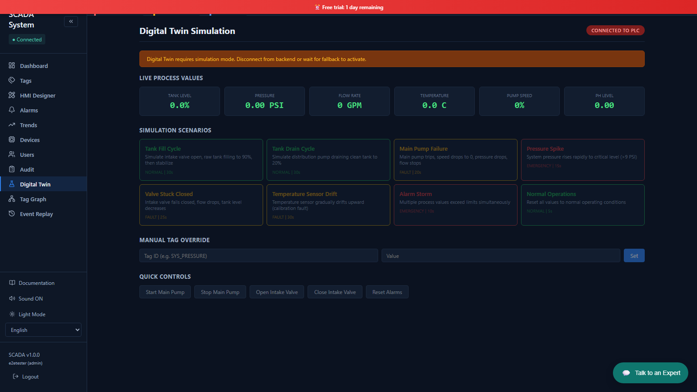The image size is (697, 392).
Task: Start the Valve Stuck Closed scenario
Action: [201, 205]
